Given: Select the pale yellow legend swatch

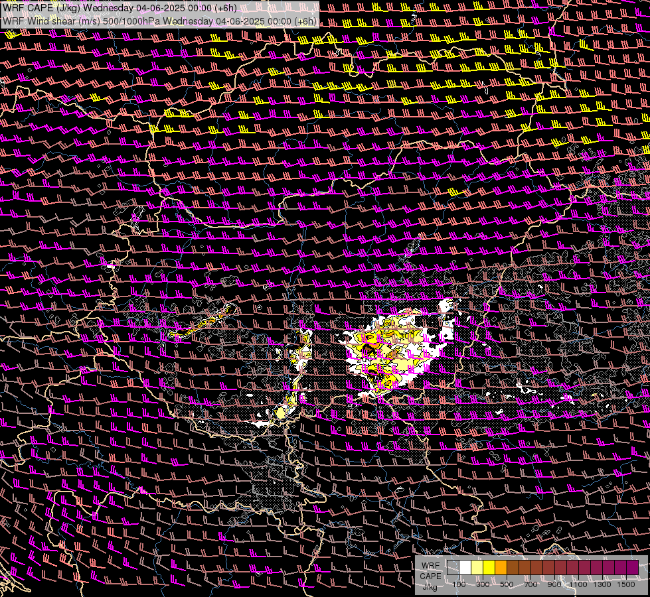Looking at the screenshot, I should click(x=477, y=567).
